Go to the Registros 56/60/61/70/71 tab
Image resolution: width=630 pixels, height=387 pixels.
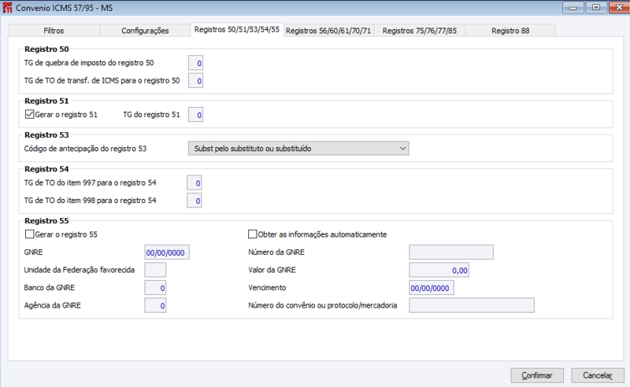(328, 31)
